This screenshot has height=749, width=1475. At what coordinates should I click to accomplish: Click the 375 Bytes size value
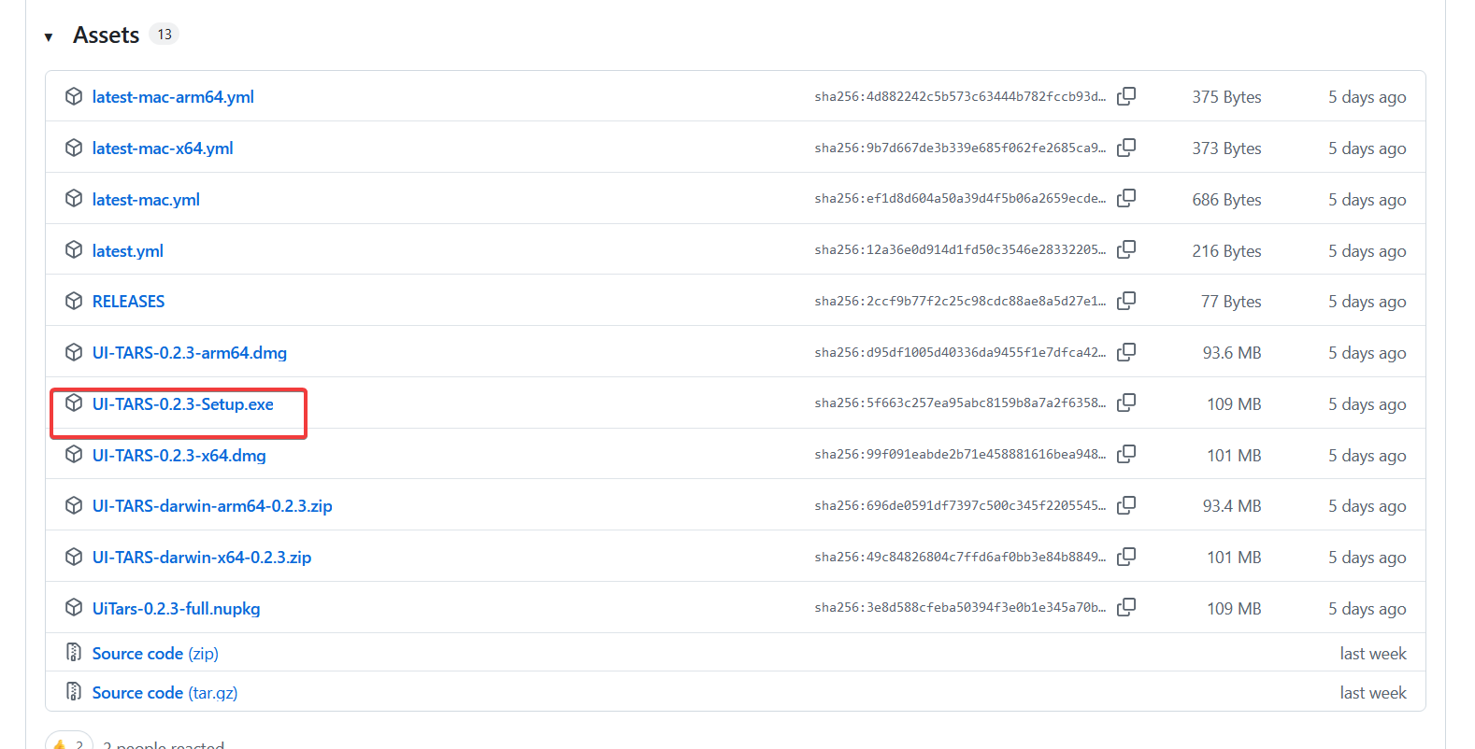tap(1226, 97)
